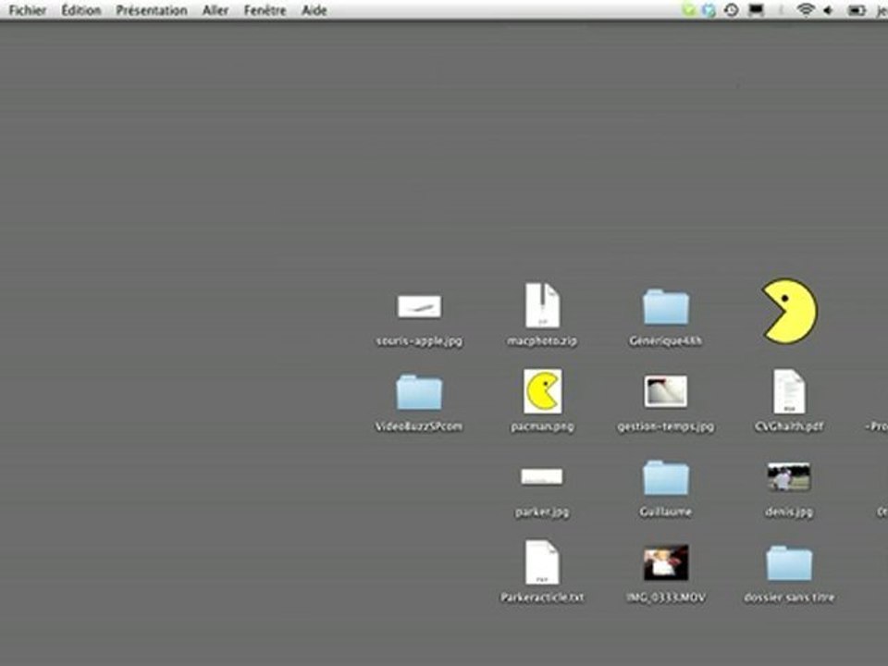Select the dossier sans titre folder

click(x=789, y=563)
